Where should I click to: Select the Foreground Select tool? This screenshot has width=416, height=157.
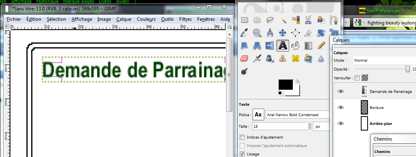pos(321,20)
